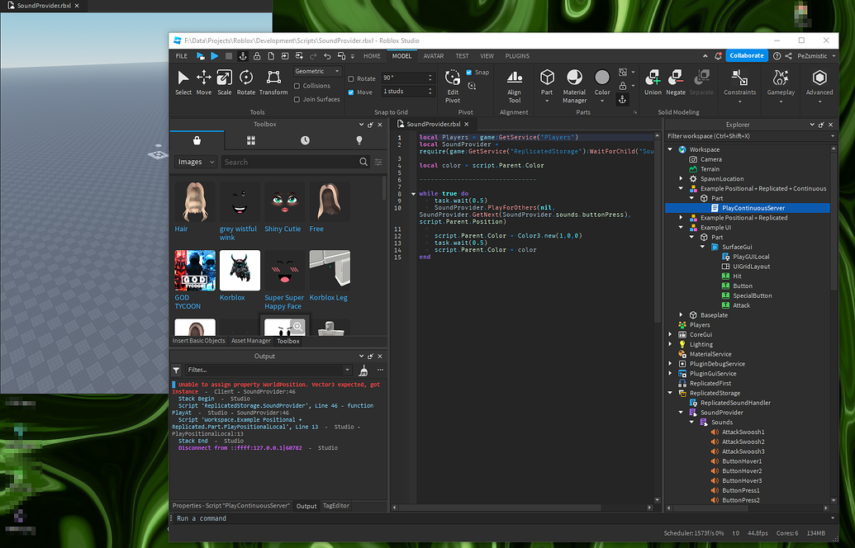The width and height of the screenshot is (855, 548).
Task: Expand the Baseplate tree node
Action: 681,315
